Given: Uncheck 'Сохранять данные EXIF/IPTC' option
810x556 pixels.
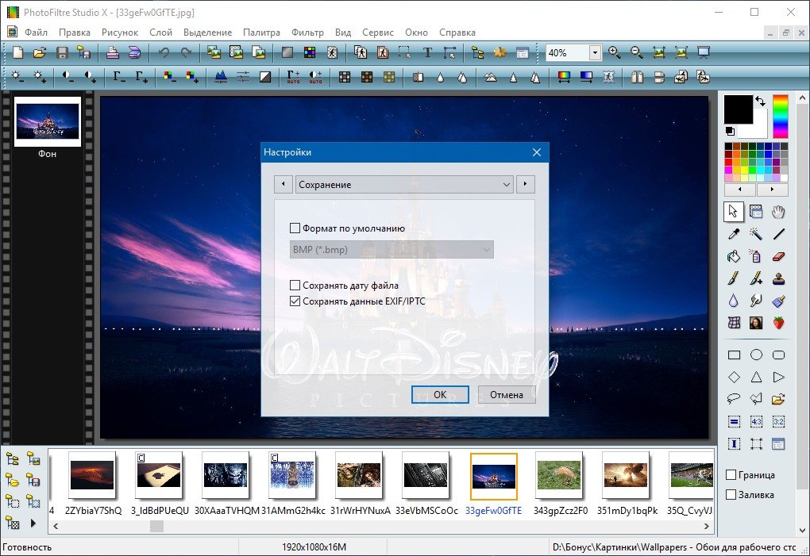Looking at the screenshot, I should 295,301.
